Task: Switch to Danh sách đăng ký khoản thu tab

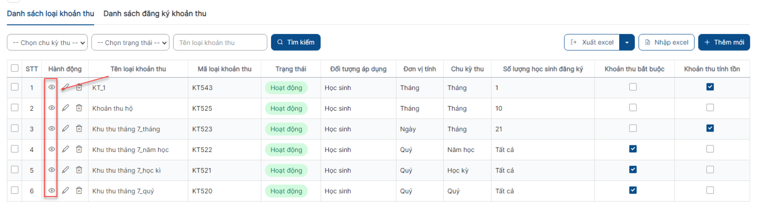Action: click(x=155, y=13)
